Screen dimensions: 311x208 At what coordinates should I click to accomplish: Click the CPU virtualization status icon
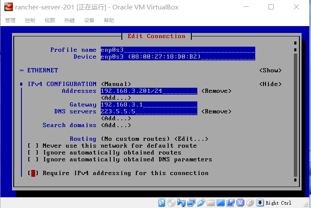(240, 203)
